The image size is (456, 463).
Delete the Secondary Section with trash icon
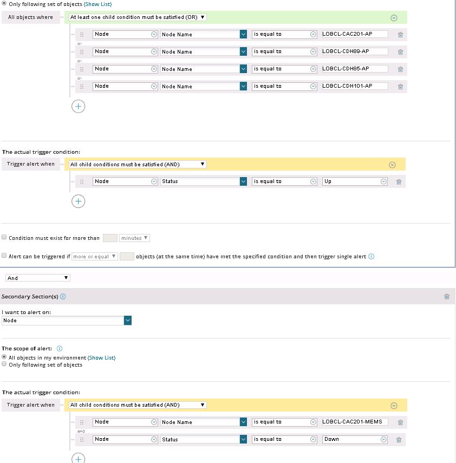pyautogui.click(x=446, y=297)
